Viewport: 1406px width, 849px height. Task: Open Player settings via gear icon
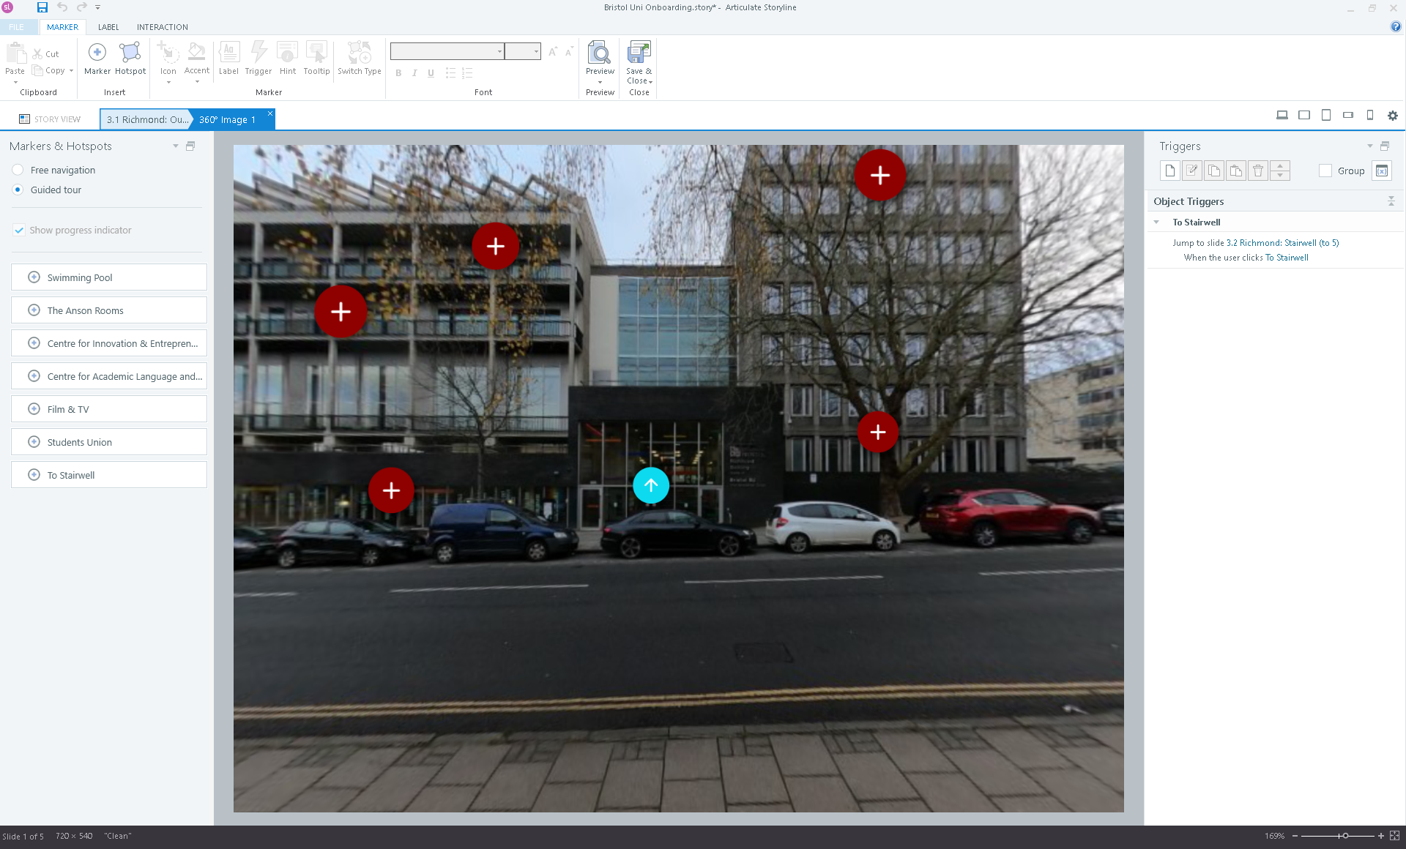[x=1393, y=116]
